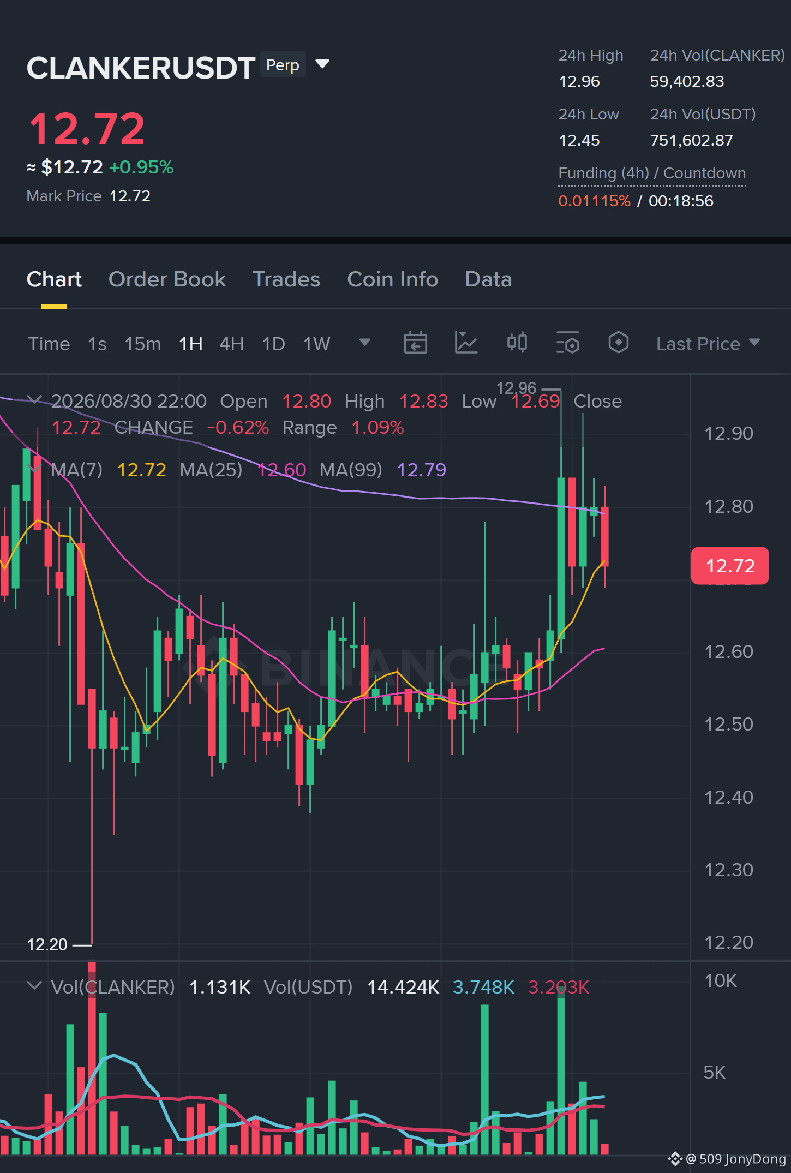Open the Trades tab

point(286,279)
